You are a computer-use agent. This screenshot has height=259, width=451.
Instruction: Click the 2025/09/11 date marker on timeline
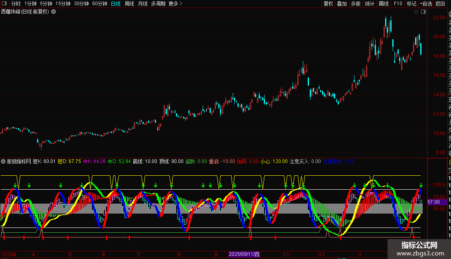coord(244,254)
